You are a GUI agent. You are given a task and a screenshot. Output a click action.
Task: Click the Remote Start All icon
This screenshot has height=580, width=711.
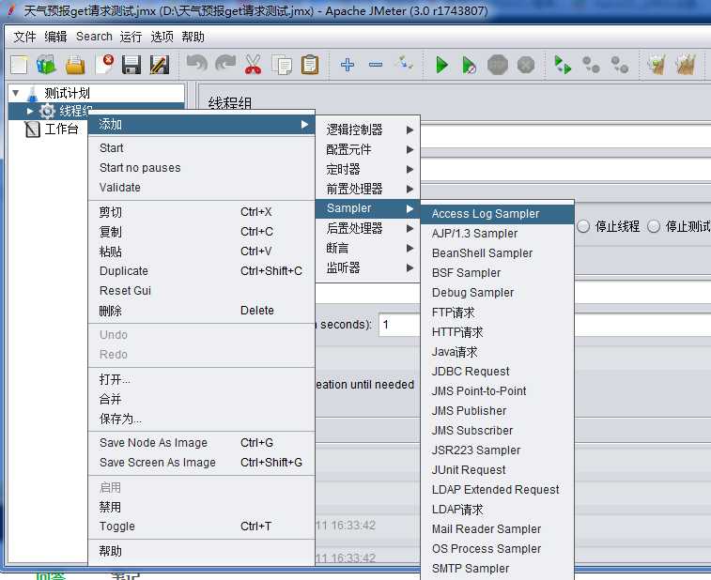click(563, 65)
